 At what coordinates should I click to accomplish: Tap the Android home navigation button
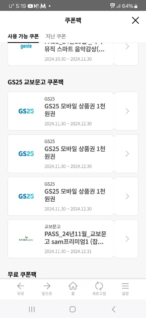coord(73,309)
